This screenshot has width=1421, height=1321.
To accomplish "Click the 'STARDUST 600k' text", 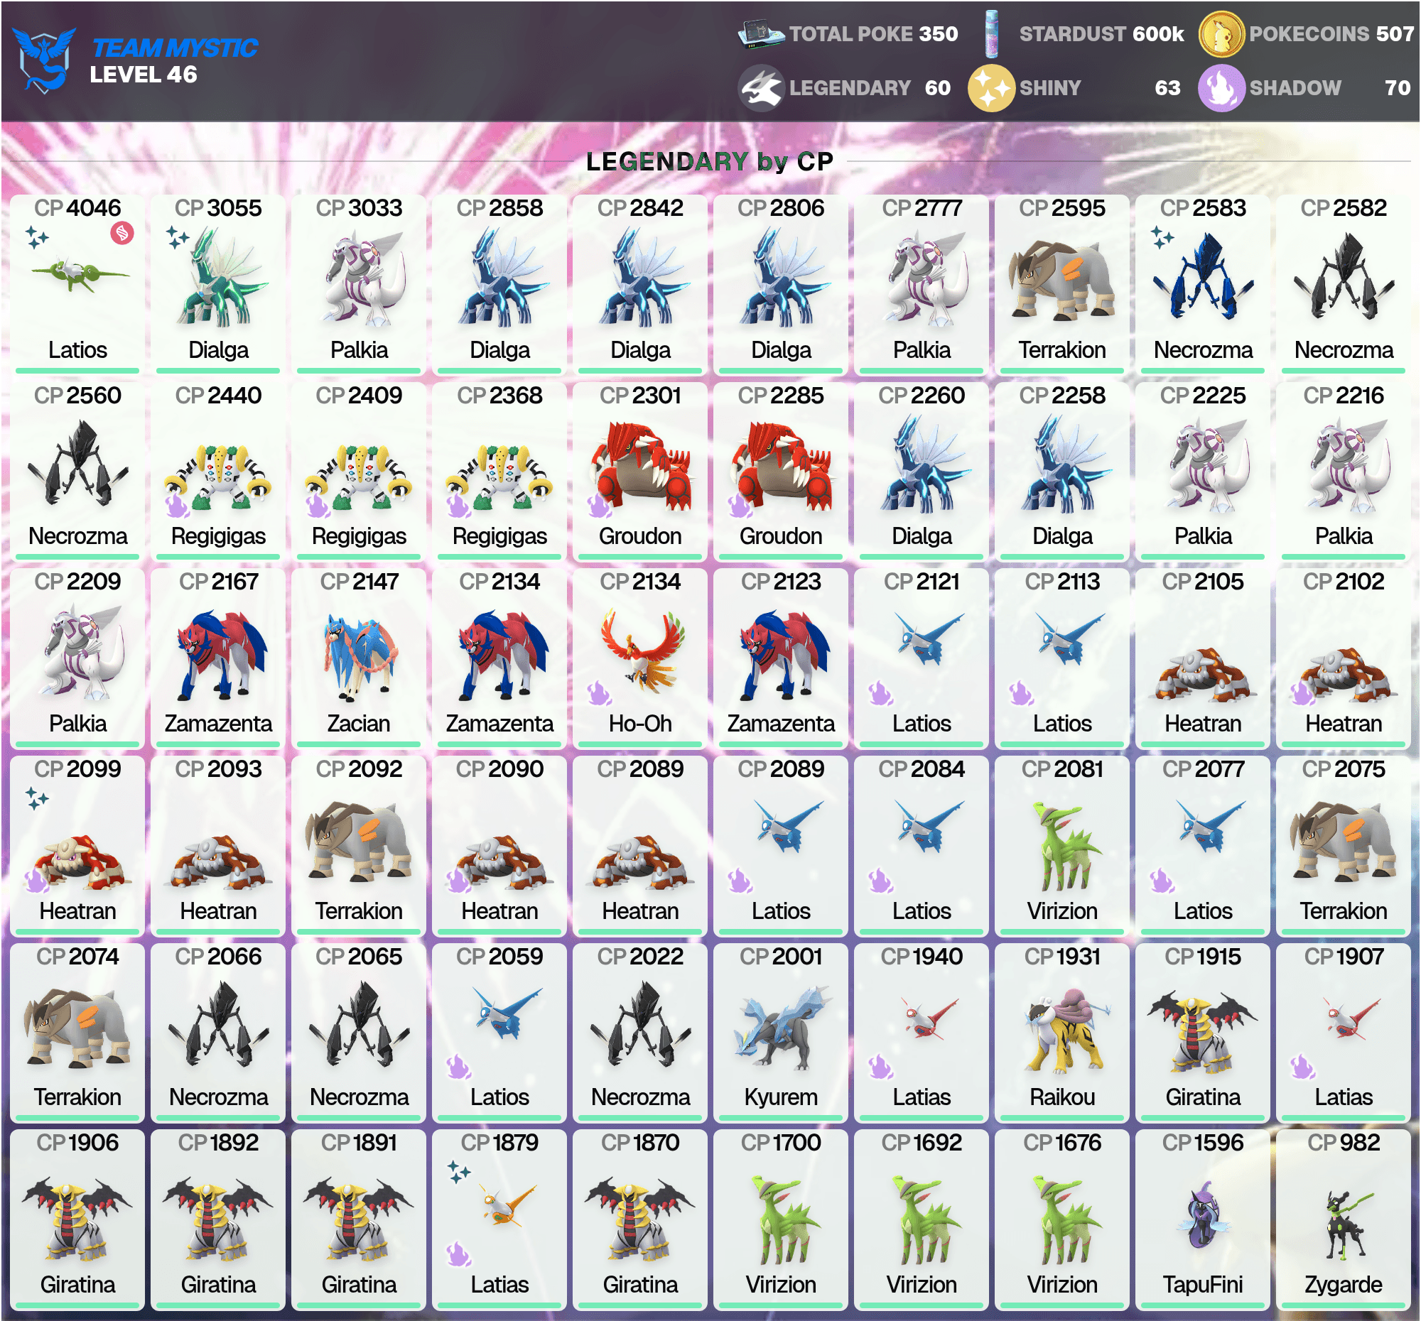I will pos(1101,33).
